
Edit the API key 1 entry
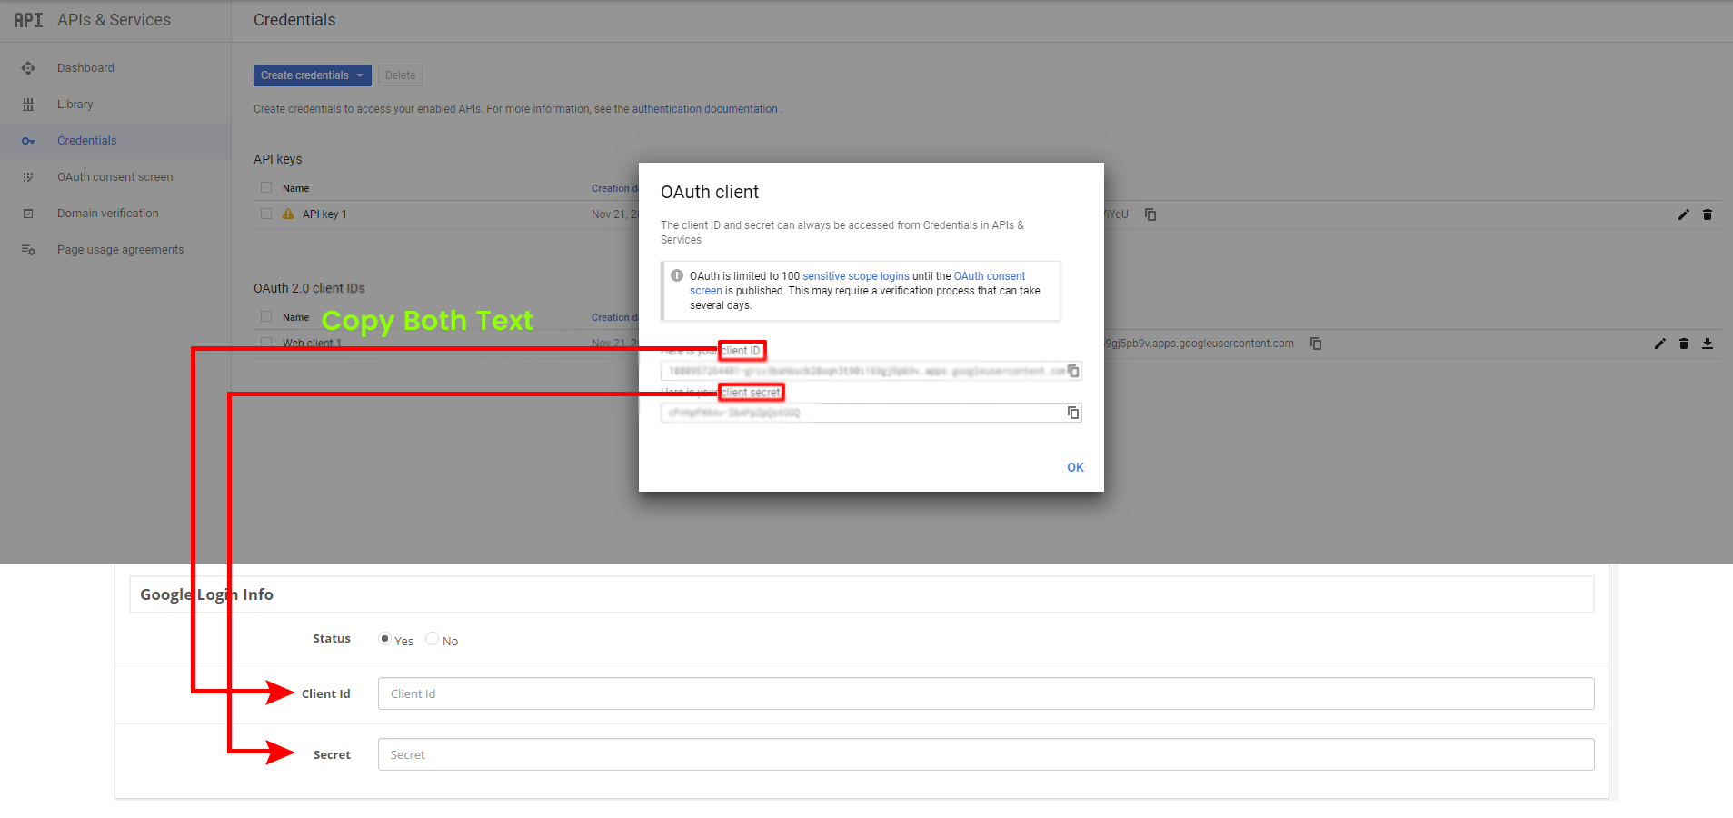coord(1683,214)
